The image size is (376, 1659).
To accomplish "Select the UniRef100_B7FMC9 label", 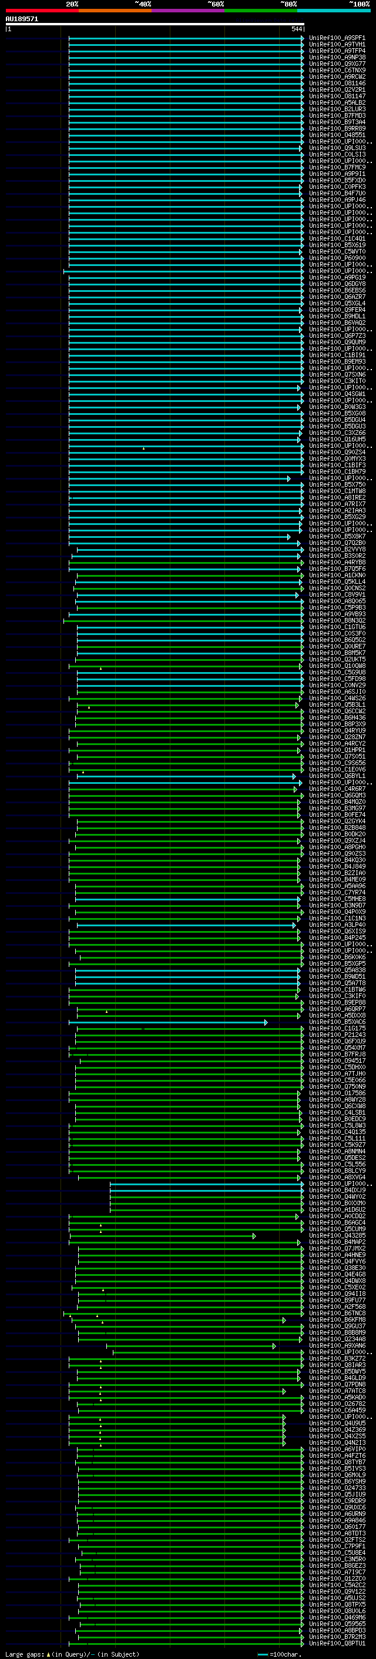I will 337,168.
